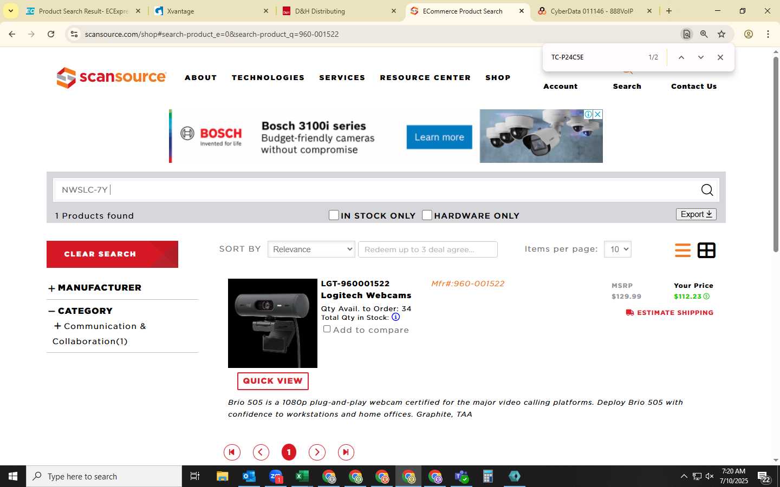
Task: Open ad choices info icon
Action: (588, 114)
